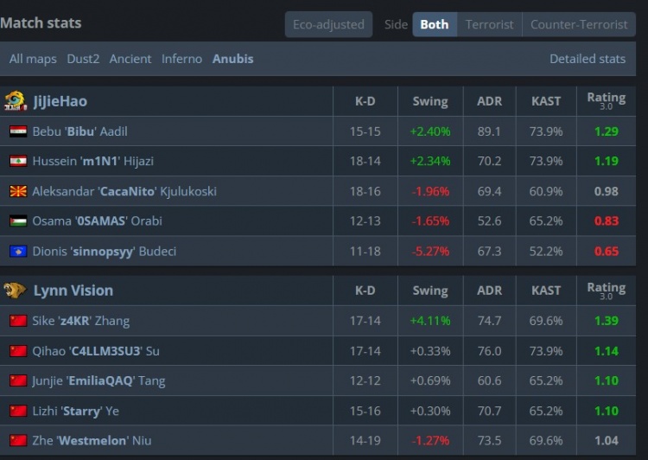The image size is (648, 460).
Task: Open Sike 'z4KR' Zhang player profile
Action: pyautogui.click(x=81, y=321)
